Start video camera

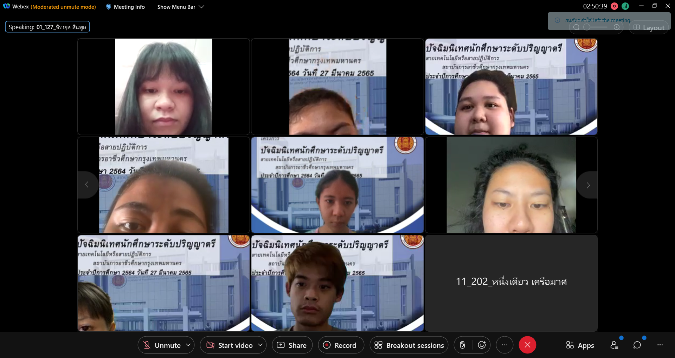[230, 345]
